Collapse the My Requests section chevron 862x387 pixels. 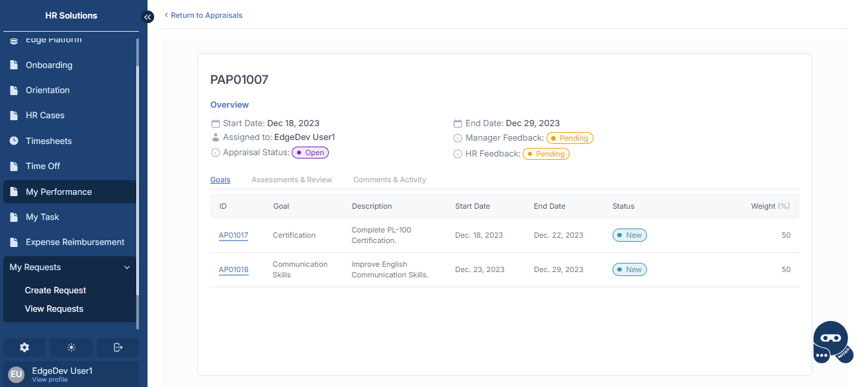pyautogui.click(x=127, y=267)
